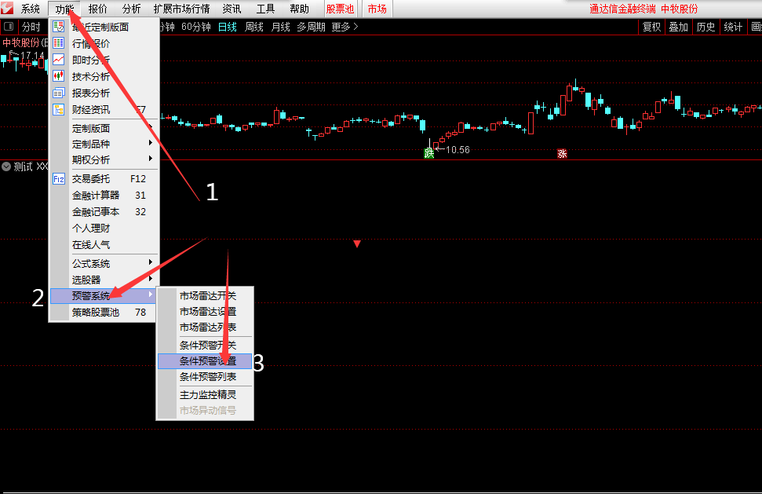Click the 复权 button above chart
Screen dimensions: 762x494
click(x=651, y=27)
